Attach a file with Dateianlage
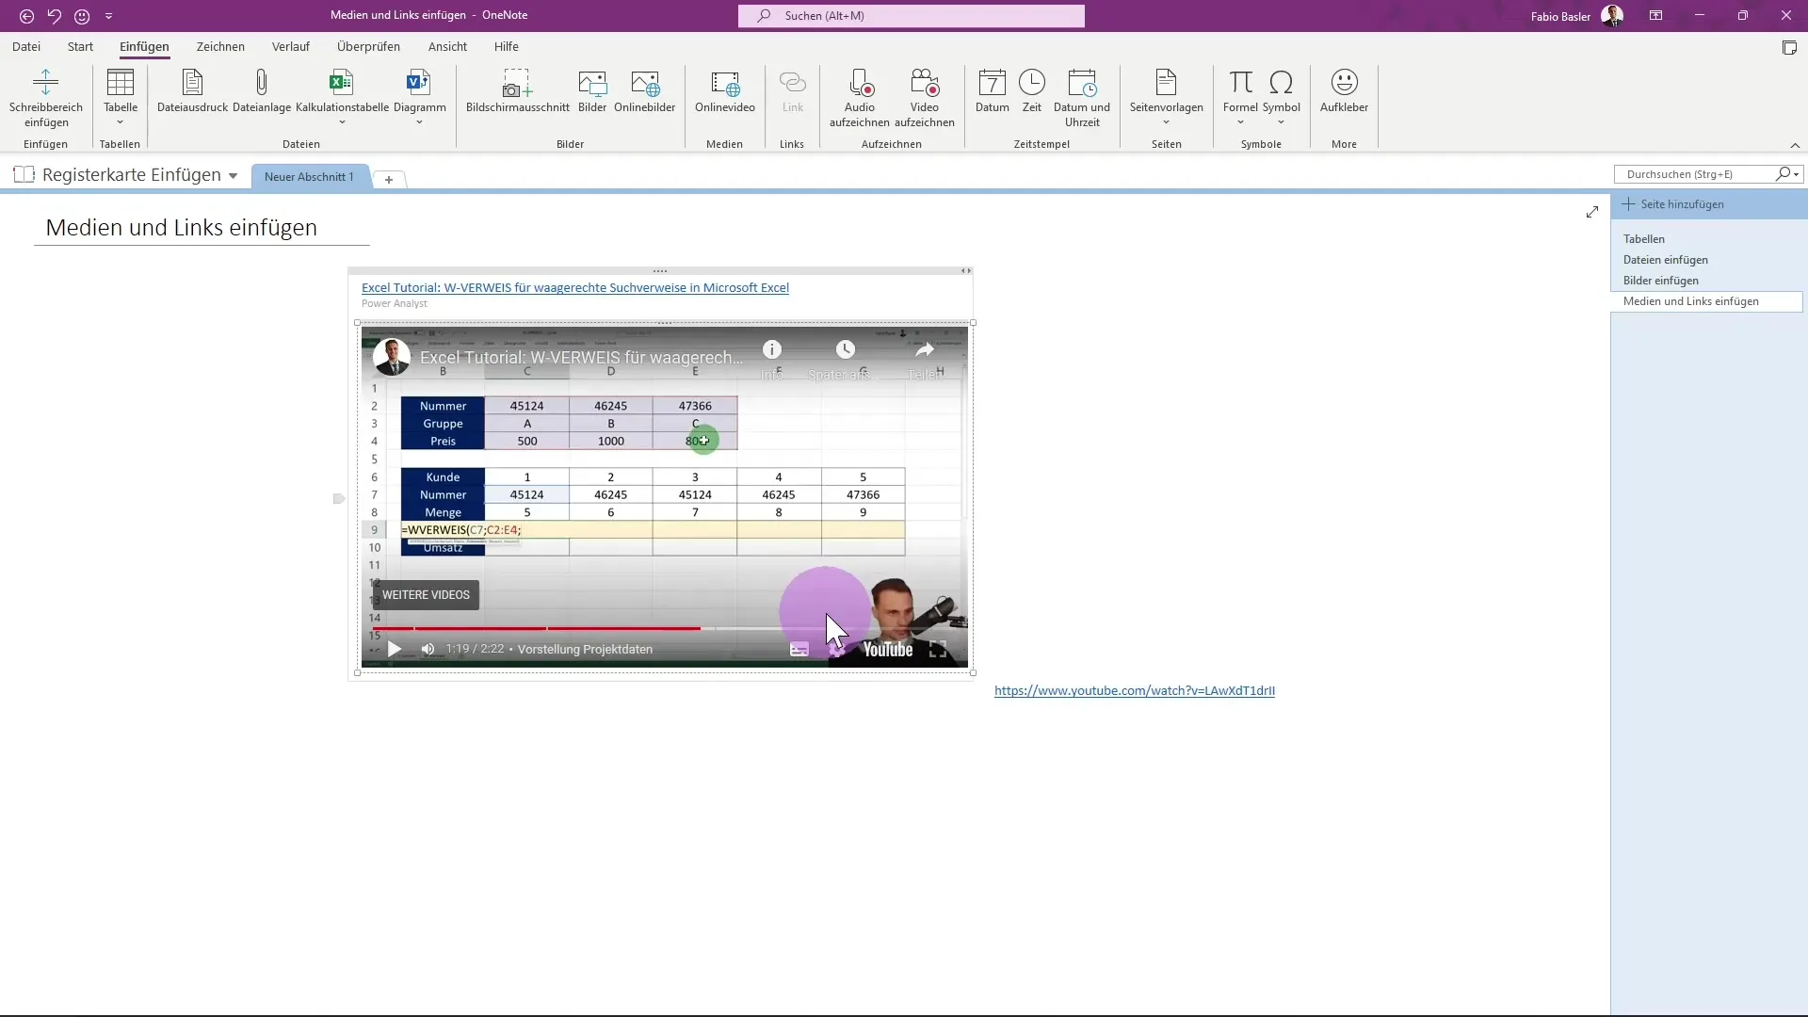The height and width of the screenshot is (1017, 1808). pyautogui.click(x=262, y=91)
